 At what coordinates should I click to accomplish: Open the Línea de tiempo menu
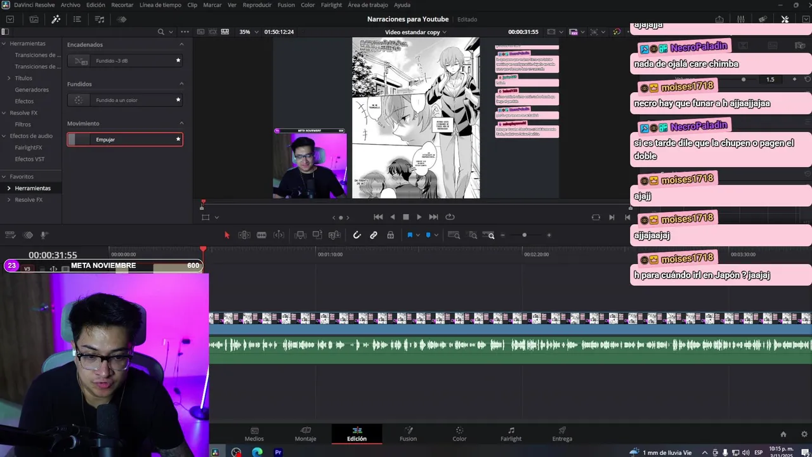pos(160,4)
